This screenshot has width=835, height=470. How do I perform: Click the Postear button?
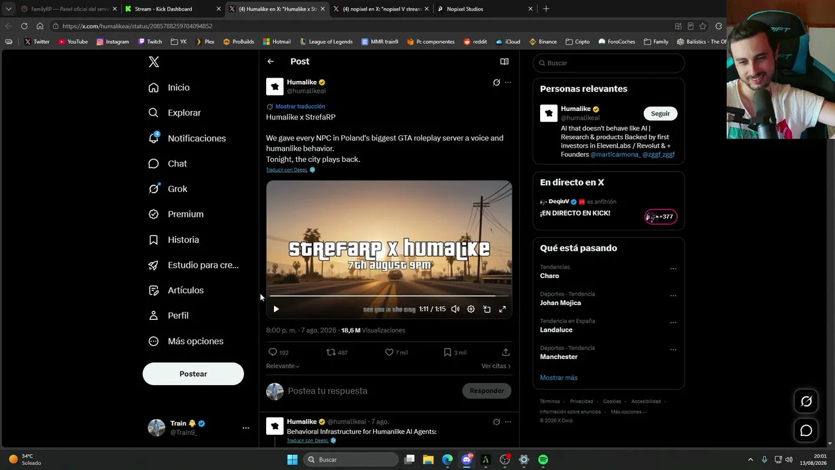tap(193, 374)
